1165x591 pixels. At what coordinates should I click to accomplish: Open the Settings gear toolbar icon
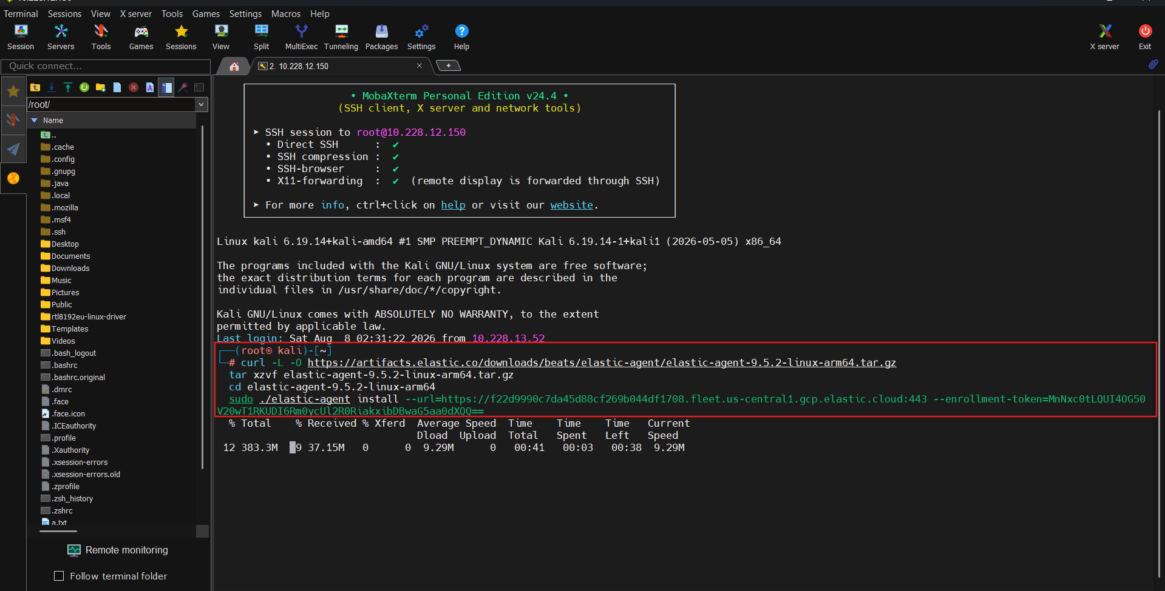tap(421, 36)
